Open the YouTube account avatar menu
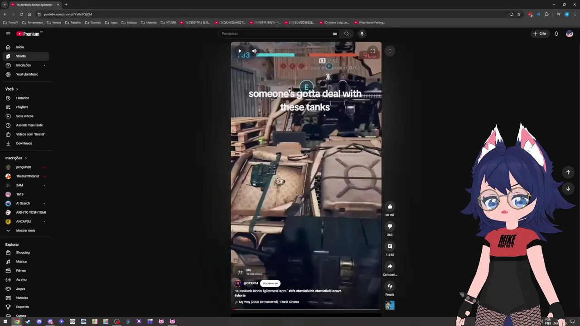Image resolution: width=580 pixels, height=326 pixels. [x=570, y=34]
